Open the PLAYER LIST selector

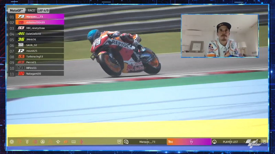coord(230,142)
